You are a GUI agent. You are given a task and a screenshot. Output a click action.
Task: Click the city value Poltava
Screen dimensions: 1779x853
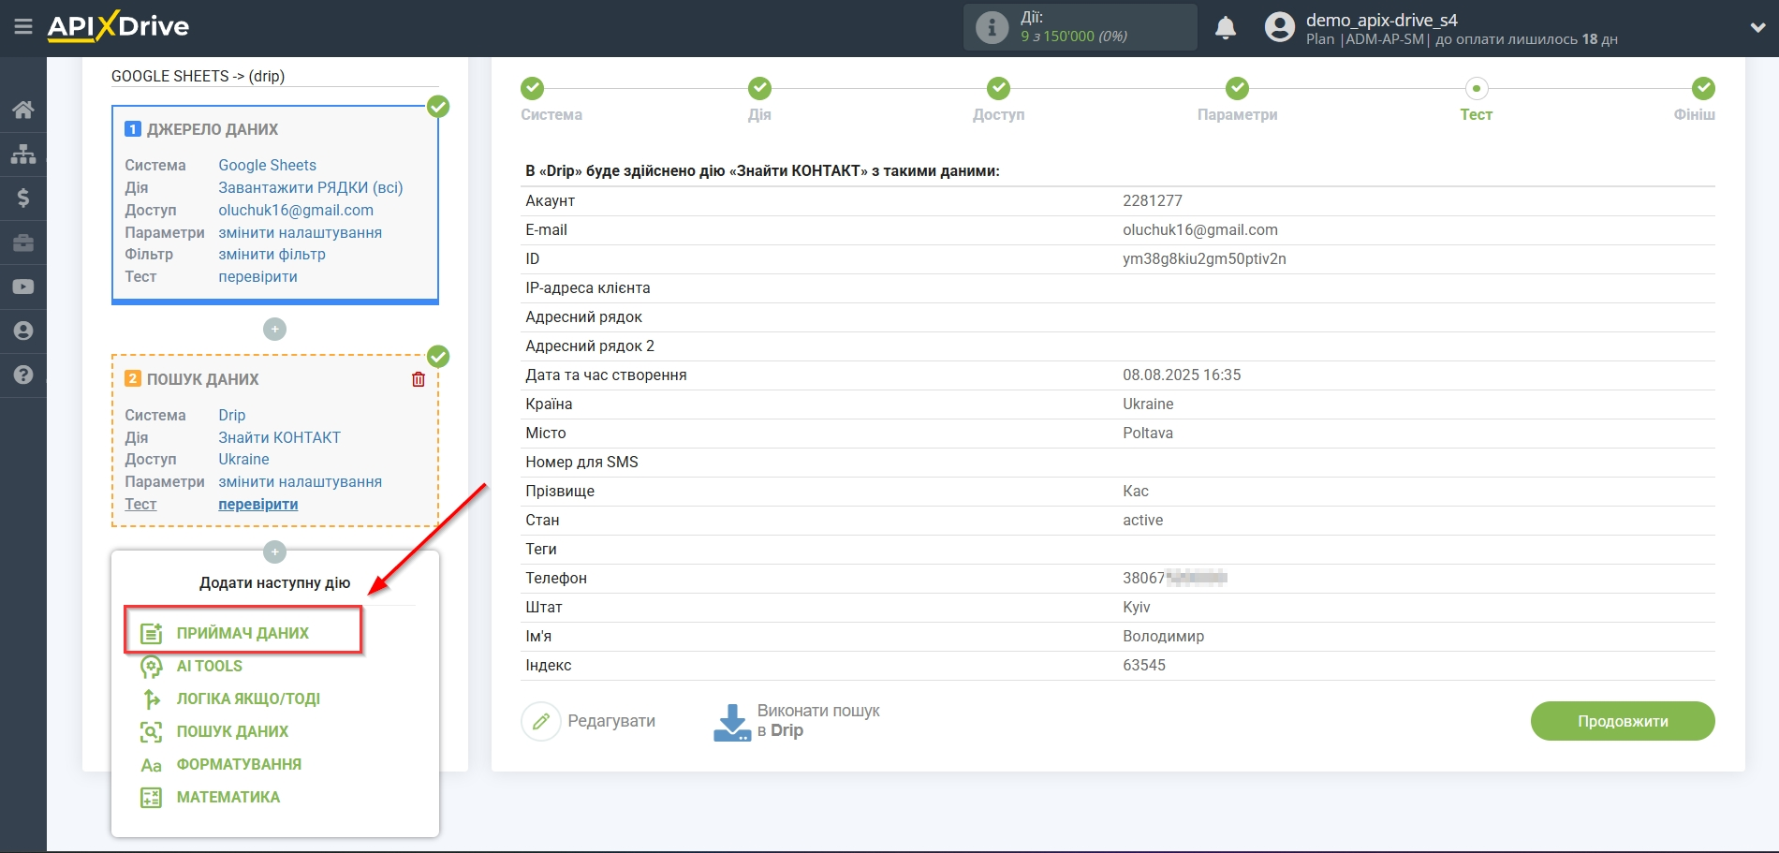1147,433
